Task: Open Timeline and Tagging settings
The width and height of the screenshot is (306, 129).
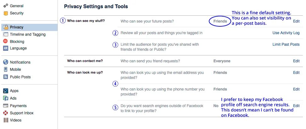Action: [x=28, y=34]
